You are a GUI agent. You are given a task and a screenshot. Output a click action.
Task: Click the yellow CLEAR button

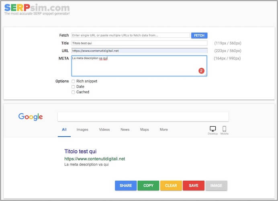tap(171, 186)
